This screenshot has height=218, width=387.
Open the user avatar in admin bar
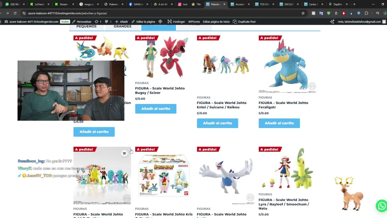coord(384,22)
